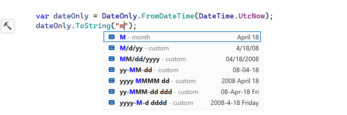The width and height of the screenshot is (347, 115).
Task: Select the 'yy-MM-dd - custom' format text
Action: (149, 70)
